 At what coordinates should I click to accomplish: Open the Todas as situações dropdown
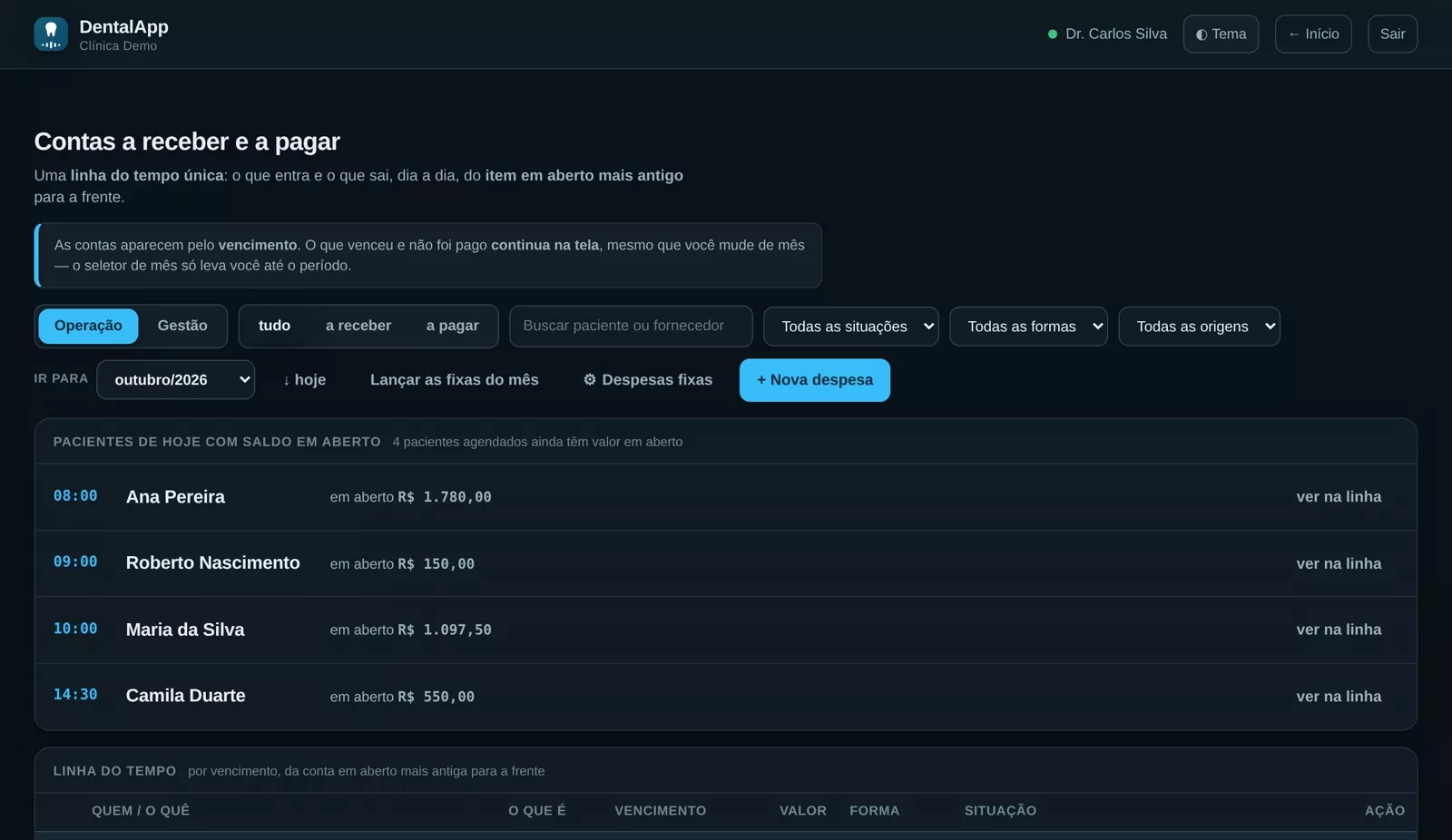[850, 327]
